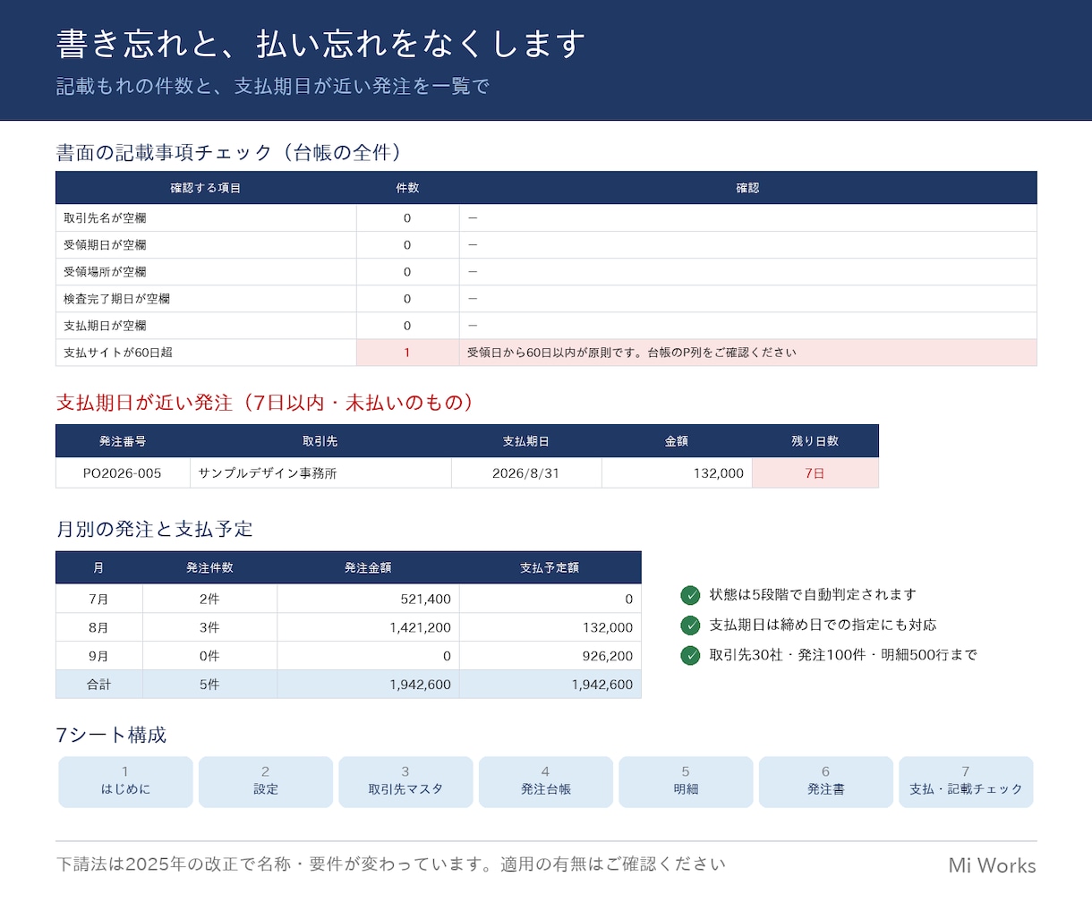Click the 2件 order count for 7月
Screen dimensions: 1092x902
[209, 600]
